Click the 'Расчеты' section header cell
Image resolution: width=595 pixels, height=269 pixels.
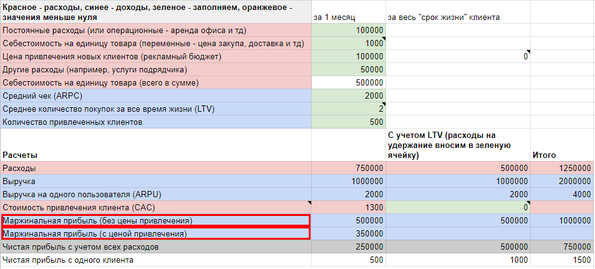click(156, 145)
